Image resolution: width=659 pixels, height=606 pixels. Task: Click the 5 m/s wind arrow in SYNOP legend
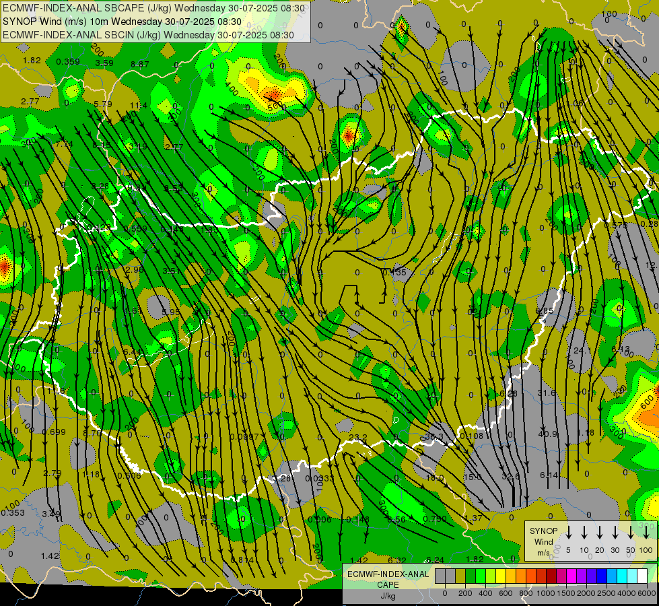click(x=569, y=532)
